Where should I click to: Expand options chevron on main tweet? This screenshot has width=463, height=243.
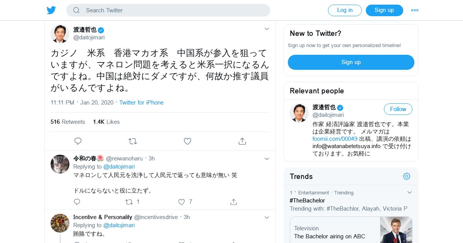267,29
